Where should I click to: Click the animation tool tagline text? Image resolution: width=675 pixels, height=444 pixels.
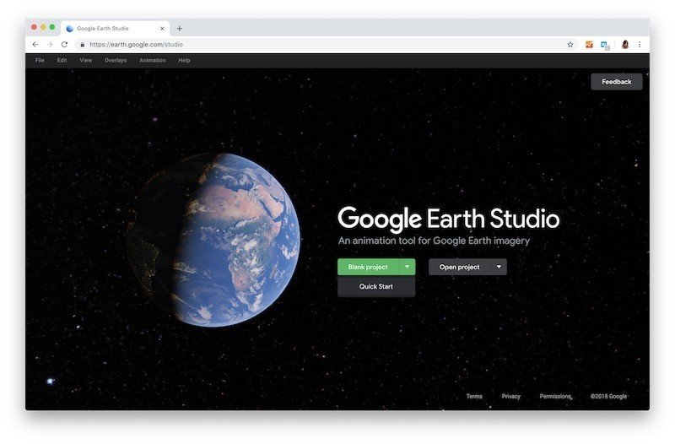click(434, 241)
